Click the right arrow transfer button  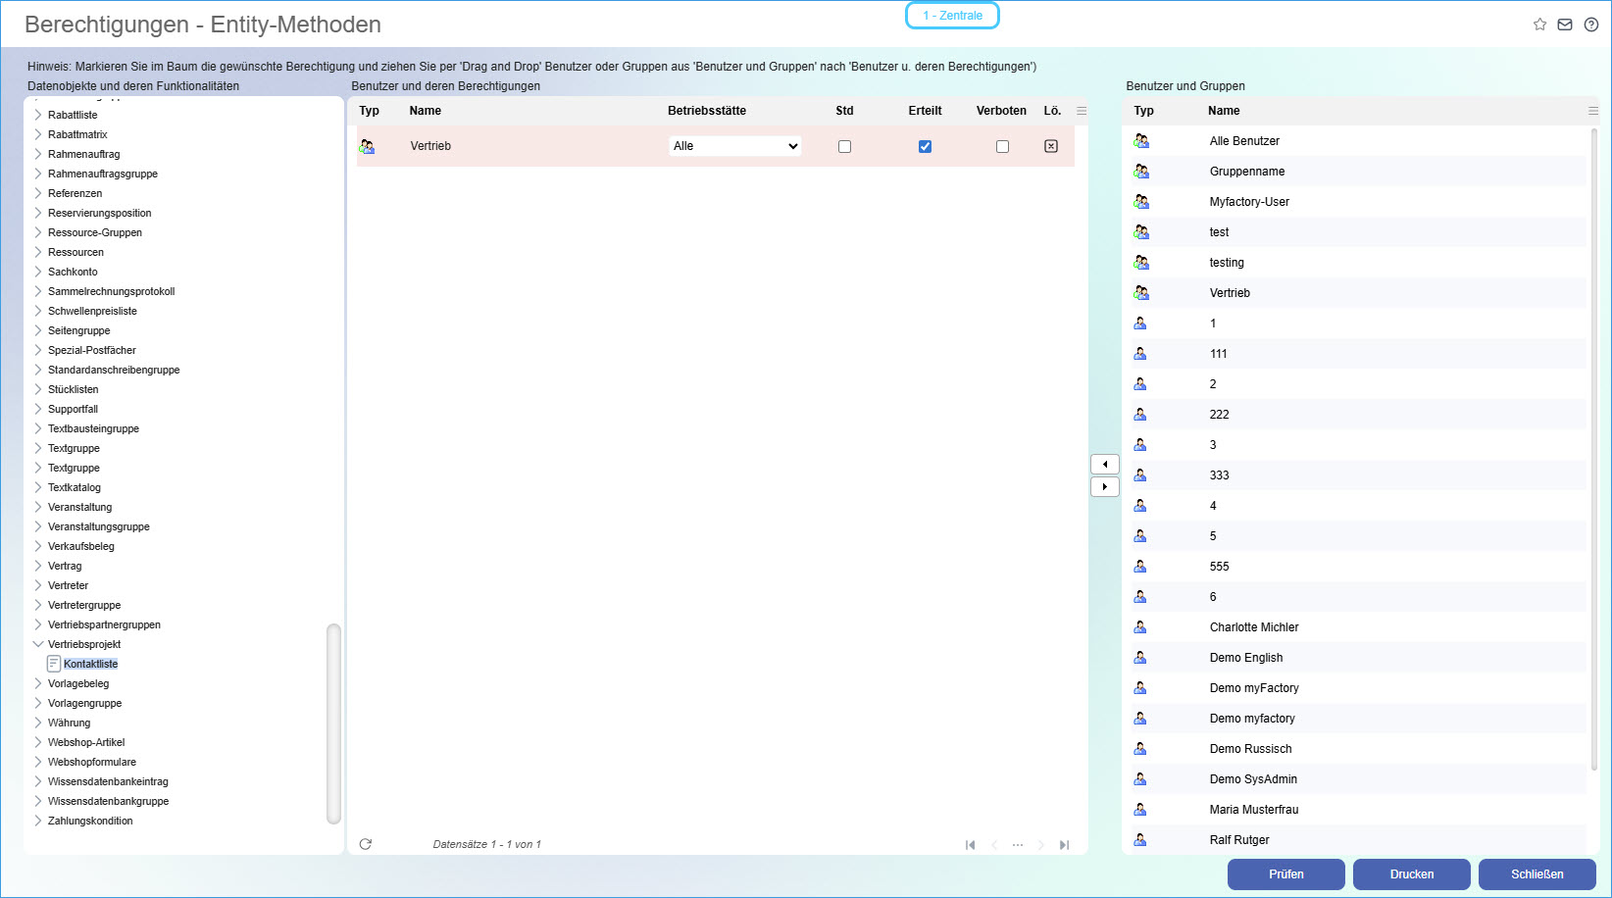(1105, 487)
